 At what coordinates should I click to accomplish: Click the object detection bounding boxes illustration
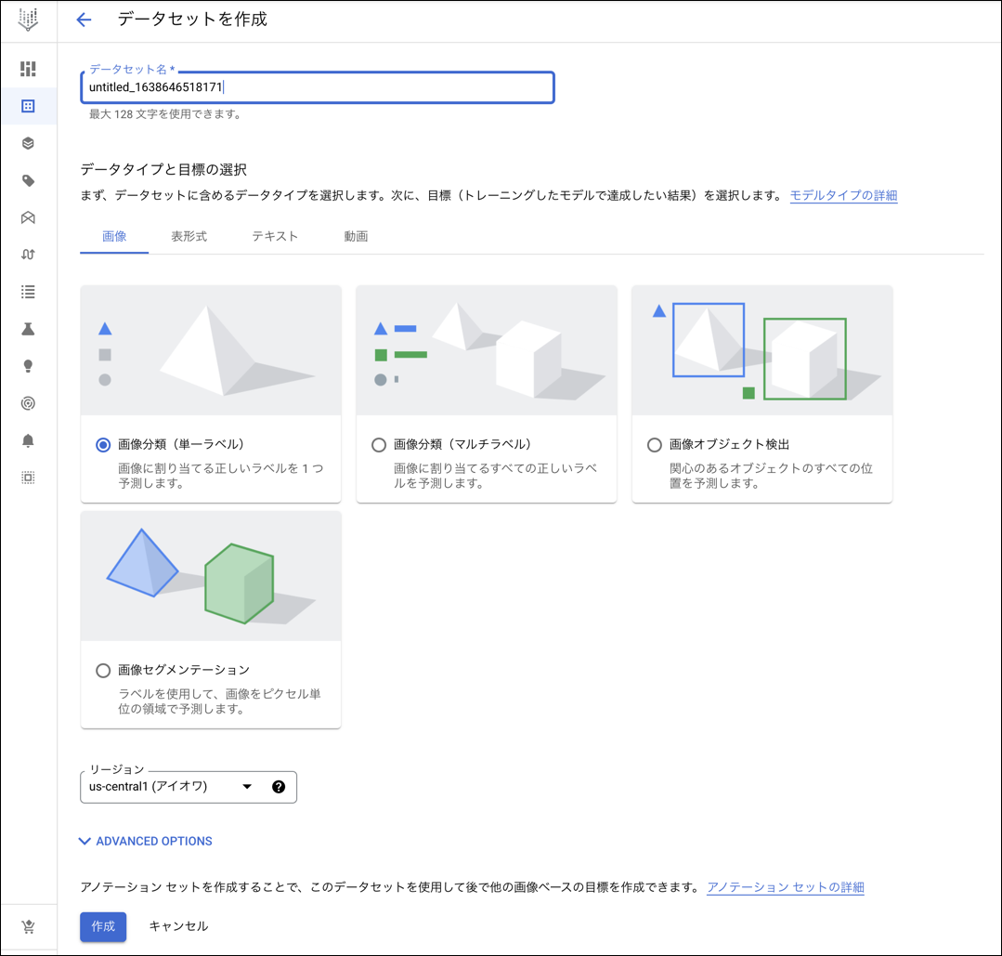click(762, 350)
